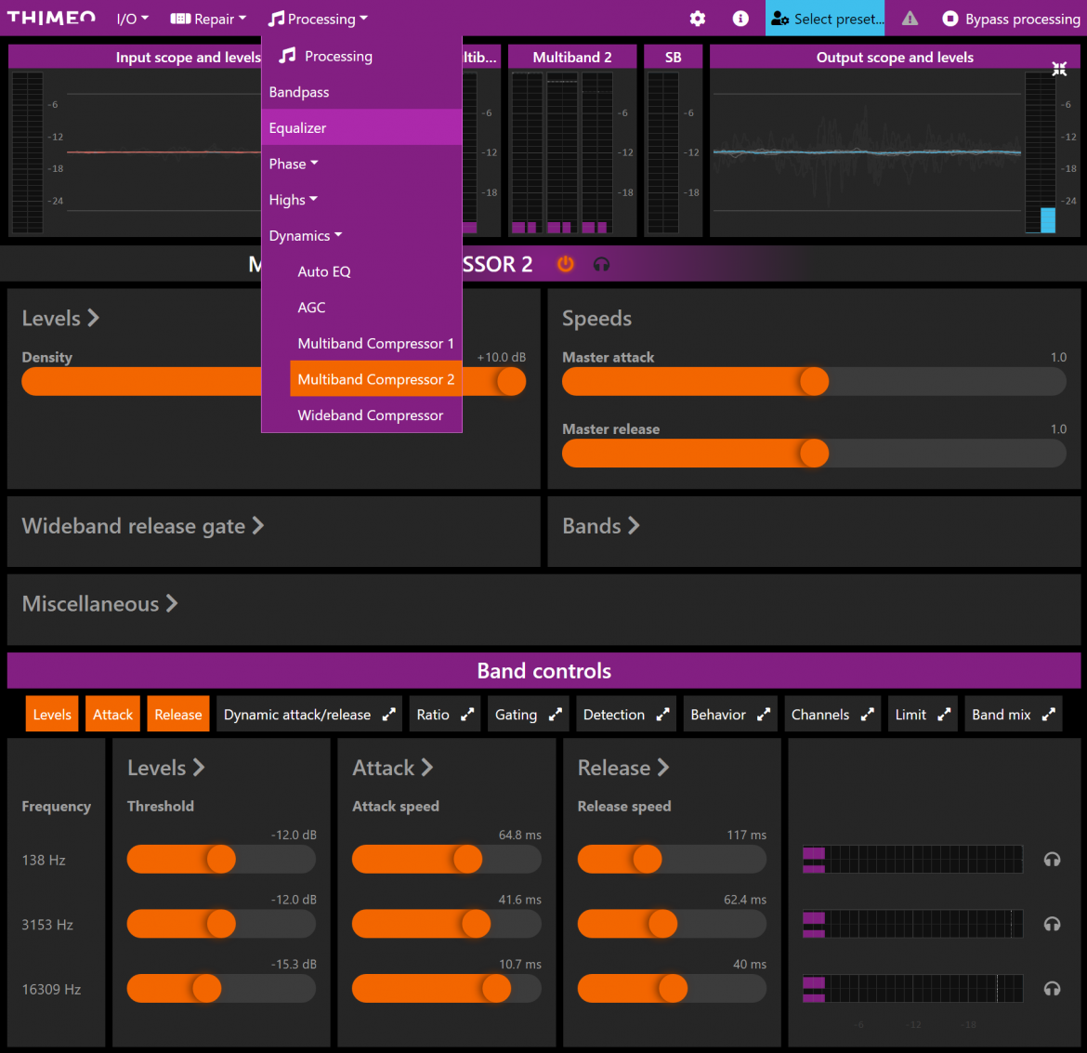Image resolution: width=1087 pixels, height=1053 pixels.
Task: Toggle the Levels band control button
Action: click(x=52, y=715)
